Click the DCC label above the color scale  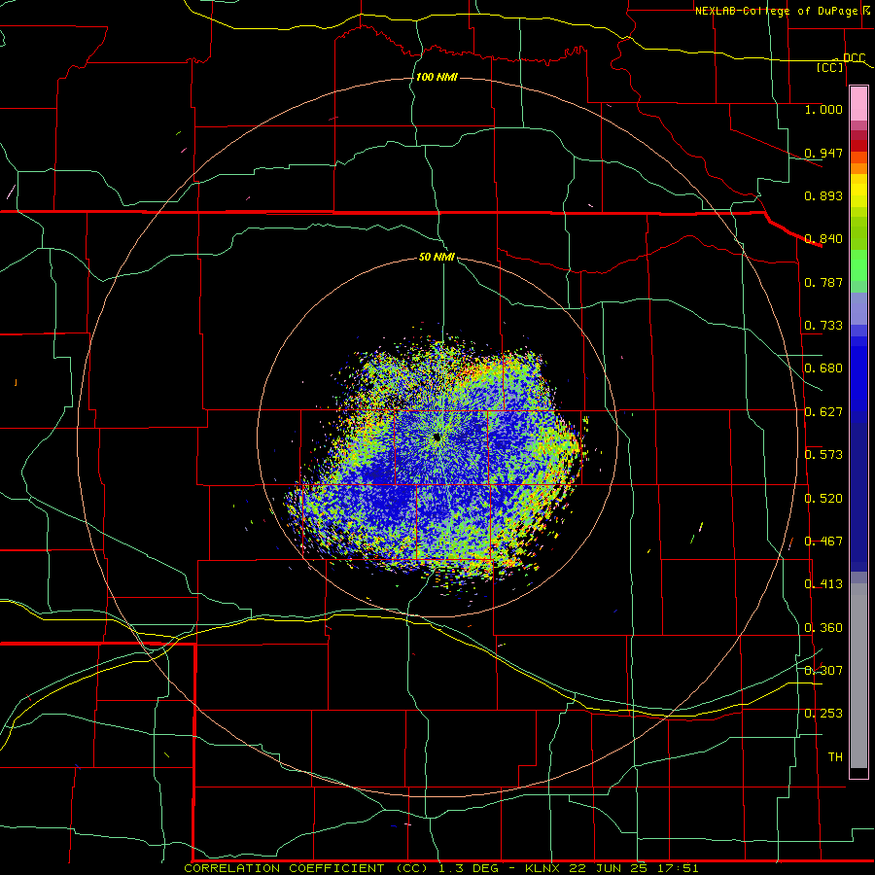[x=854, y=58]
